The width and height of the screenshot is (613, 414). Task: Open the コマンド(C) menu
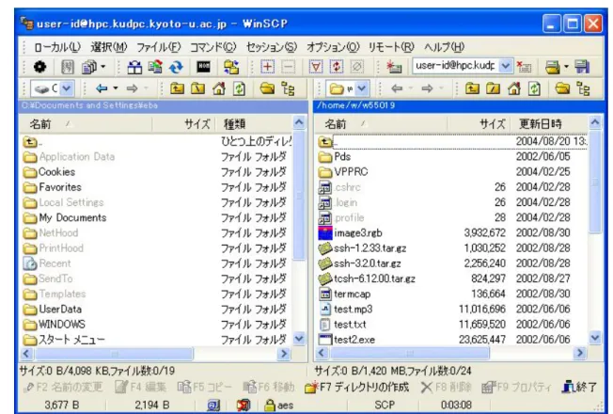tap(213, 47)
